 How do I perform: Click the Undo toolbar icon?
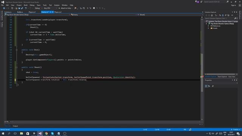tap(26, 8)
